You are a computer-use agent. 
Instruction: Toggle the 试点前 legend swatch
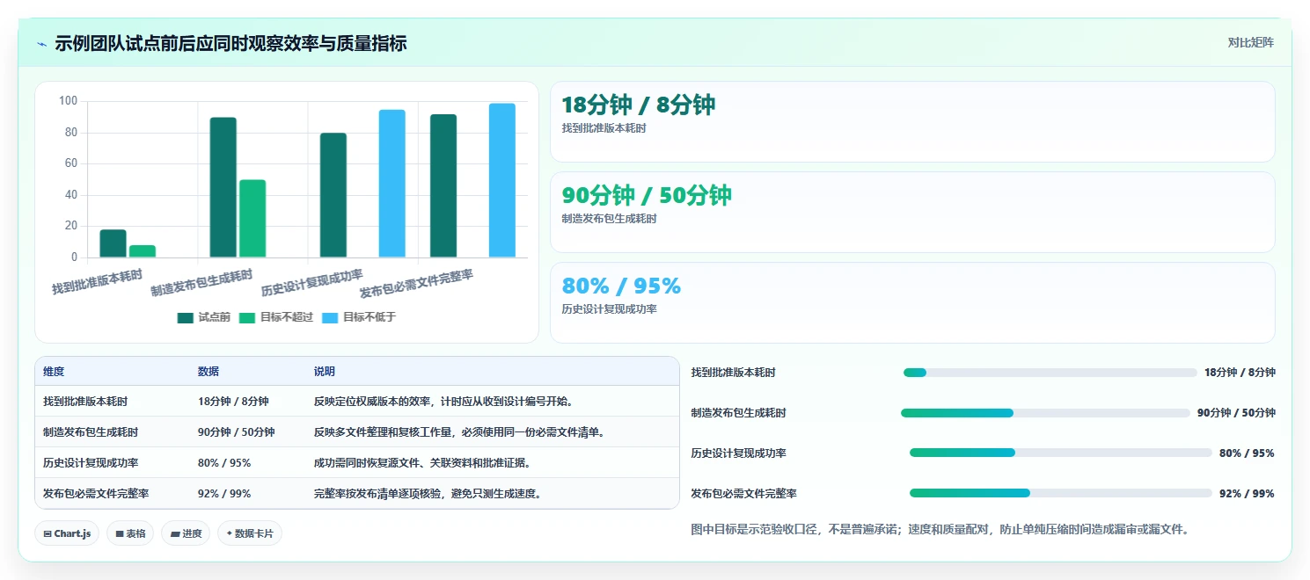coord(185,318)
